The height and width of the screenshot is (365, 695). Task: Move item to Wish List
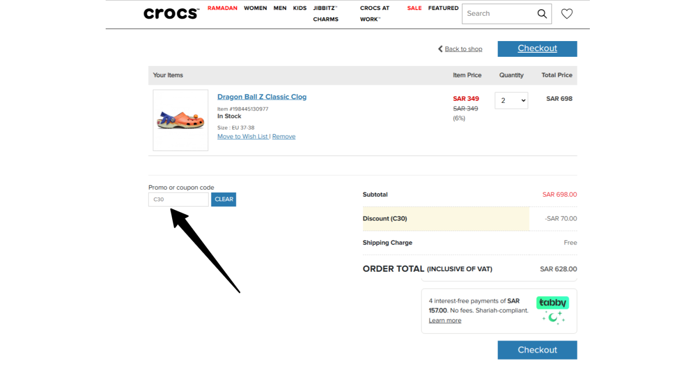click(x=243, y=136)
